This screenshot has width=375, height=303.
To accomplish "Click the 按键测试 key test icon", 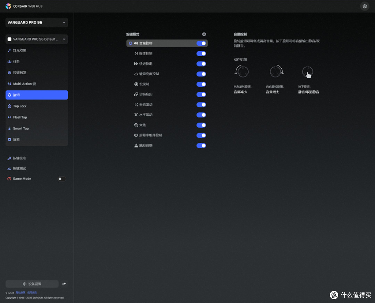I will click(x=9, y=168).
